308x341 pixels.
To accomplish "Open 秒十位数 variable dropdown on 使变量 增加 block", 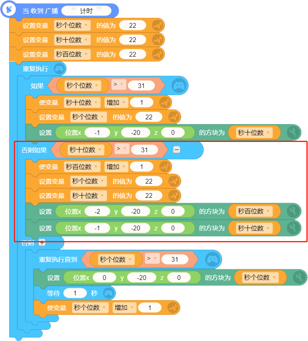I will pos(82,103).
